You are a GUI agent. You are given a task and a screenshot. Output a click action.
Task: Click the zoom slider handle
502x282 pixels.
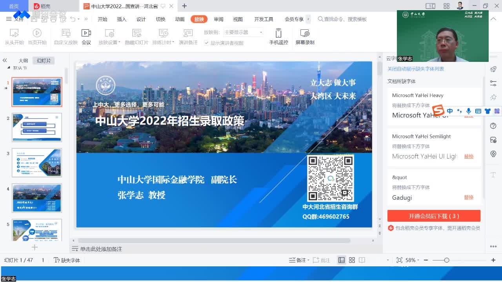click(446, 260)
